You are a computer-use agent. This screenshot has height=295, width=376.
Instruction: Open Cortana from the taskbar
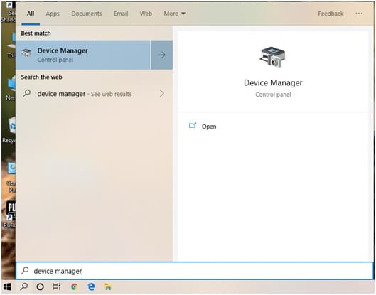click(40, 286)
